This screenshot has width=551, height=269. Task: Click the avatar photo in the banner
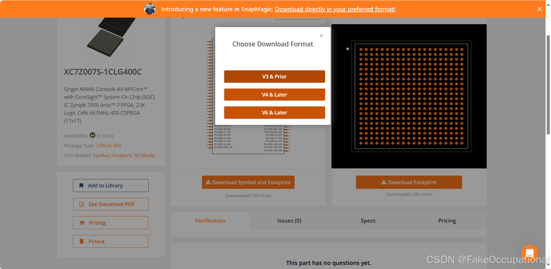coord(150,9)
